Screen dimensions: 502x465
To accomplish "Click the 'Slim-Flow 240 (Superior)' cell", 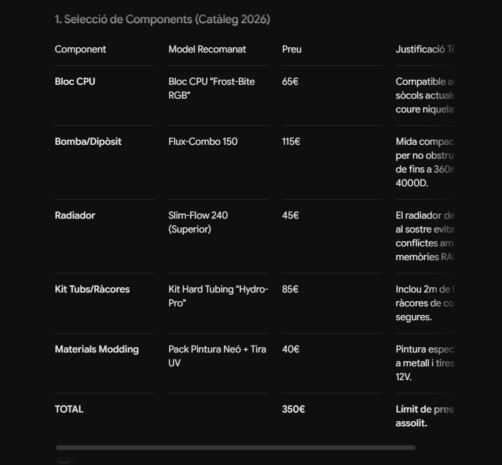I will pyautogui.click(x=198, y=222).
